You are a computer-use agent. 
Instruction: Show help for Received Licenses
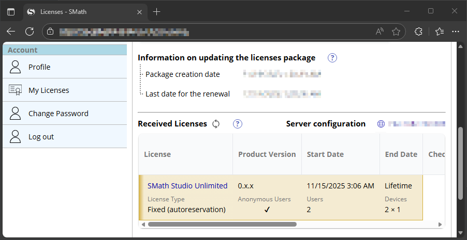237,124
